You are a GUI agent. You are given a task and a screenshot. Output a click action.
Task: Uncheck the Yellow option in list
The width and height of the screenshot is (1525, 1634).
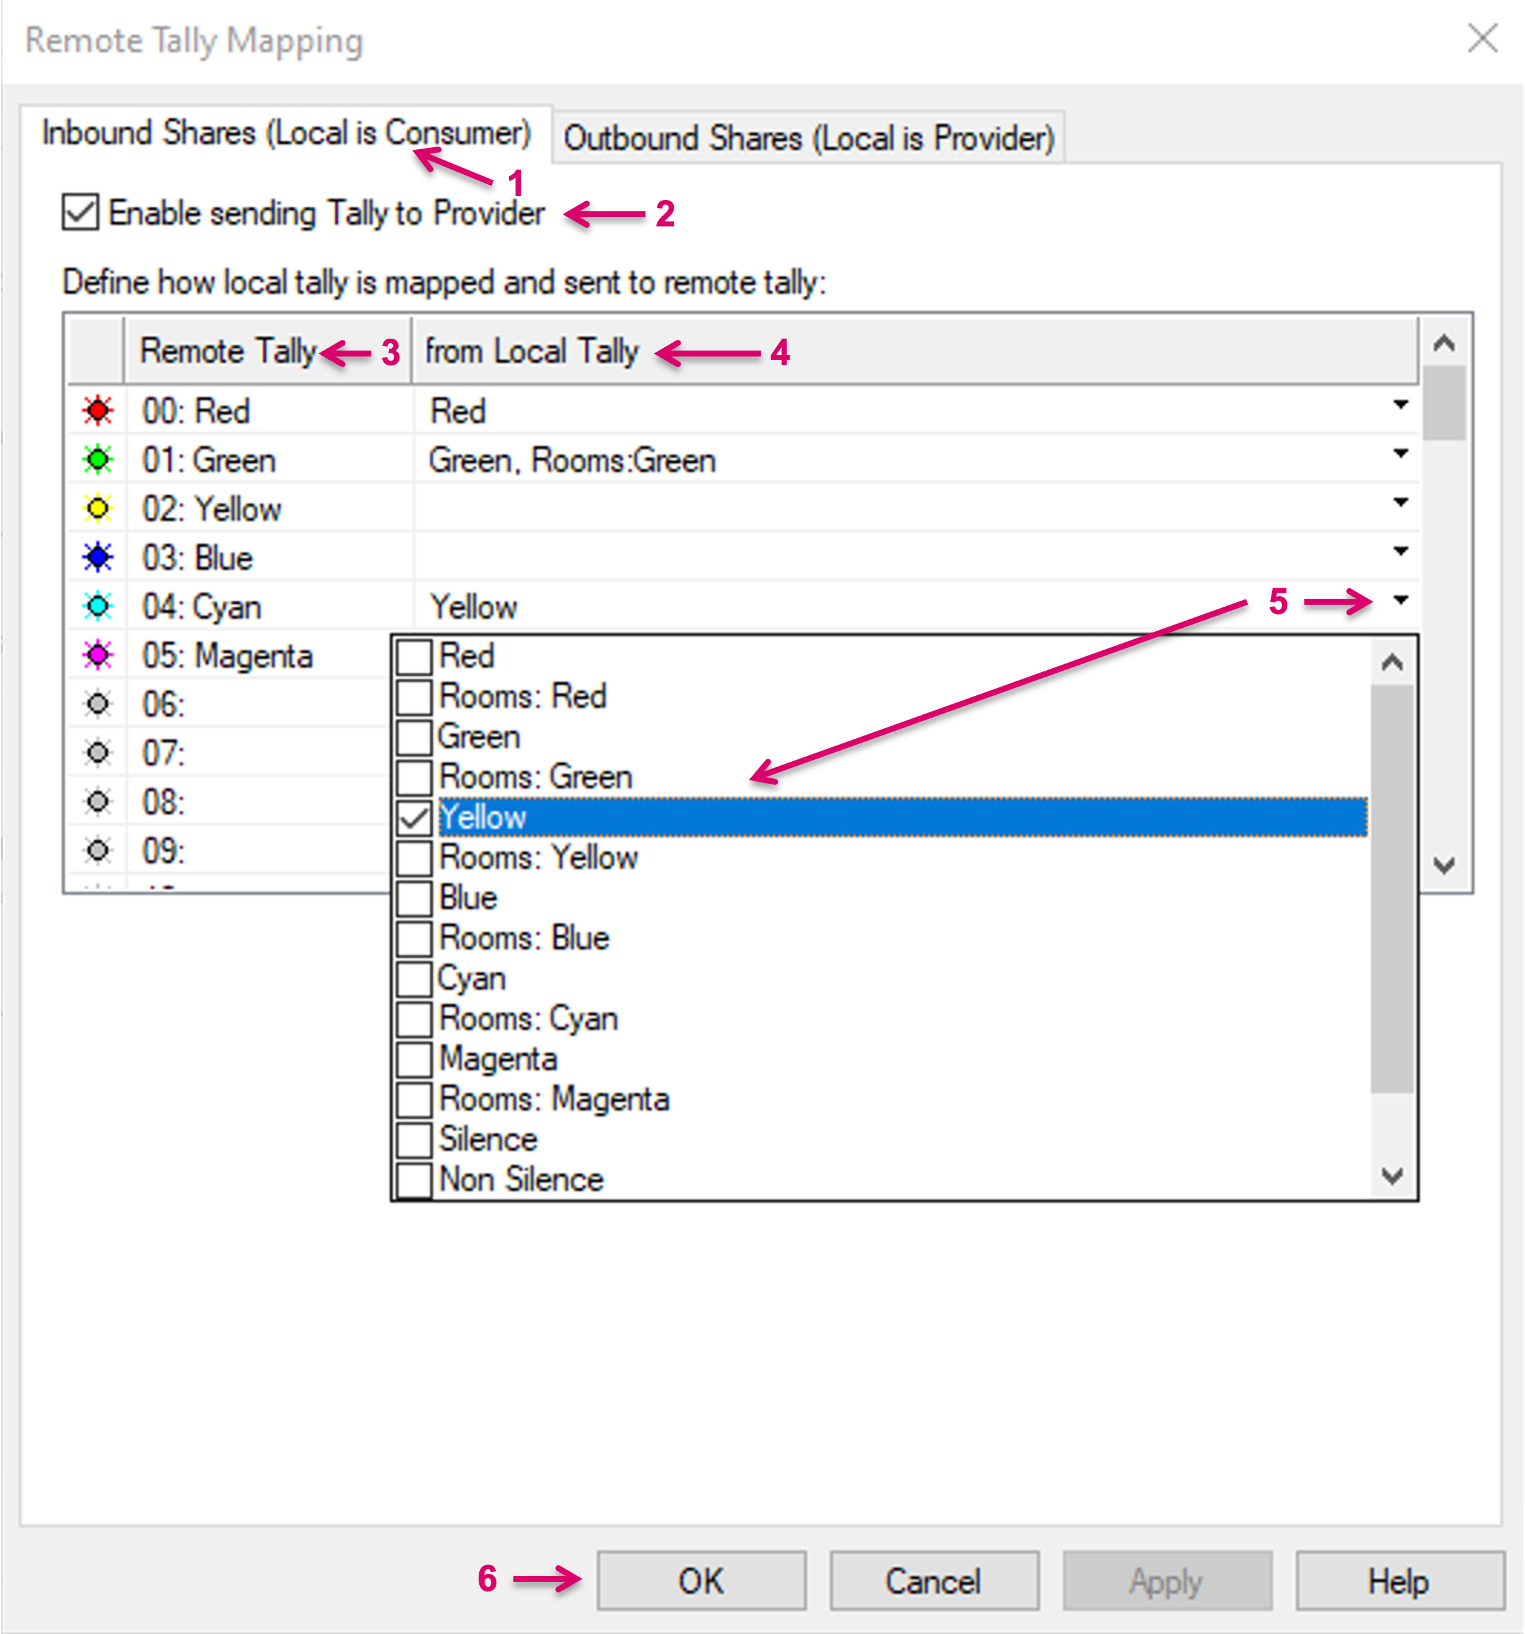(415, 817)
